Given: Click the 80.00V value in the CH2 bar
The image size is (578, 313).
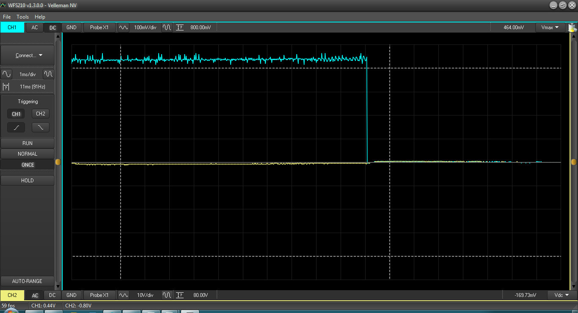Looking at the screenshot, I should (201, 295).
